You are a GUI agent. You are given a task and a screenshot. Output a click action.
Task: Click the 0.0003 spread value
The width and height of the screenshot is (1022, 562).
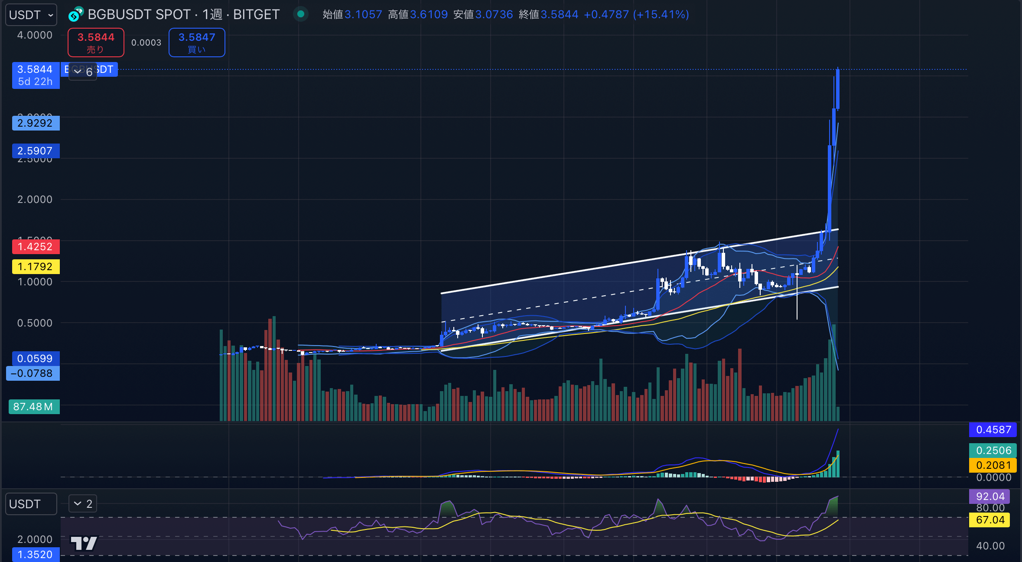(x=146, y=42)
